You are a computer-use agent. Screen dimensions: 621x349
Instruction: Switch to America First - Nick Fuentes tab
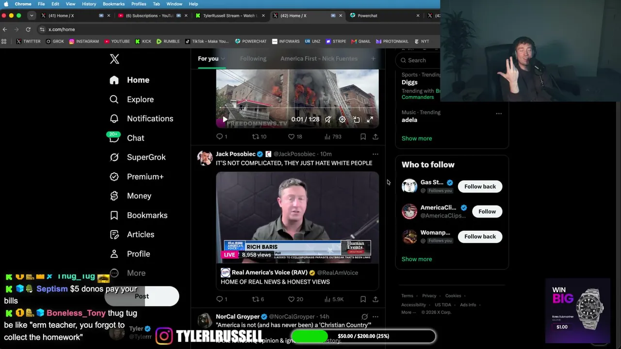pyautogui.click(x=319, y=59)
